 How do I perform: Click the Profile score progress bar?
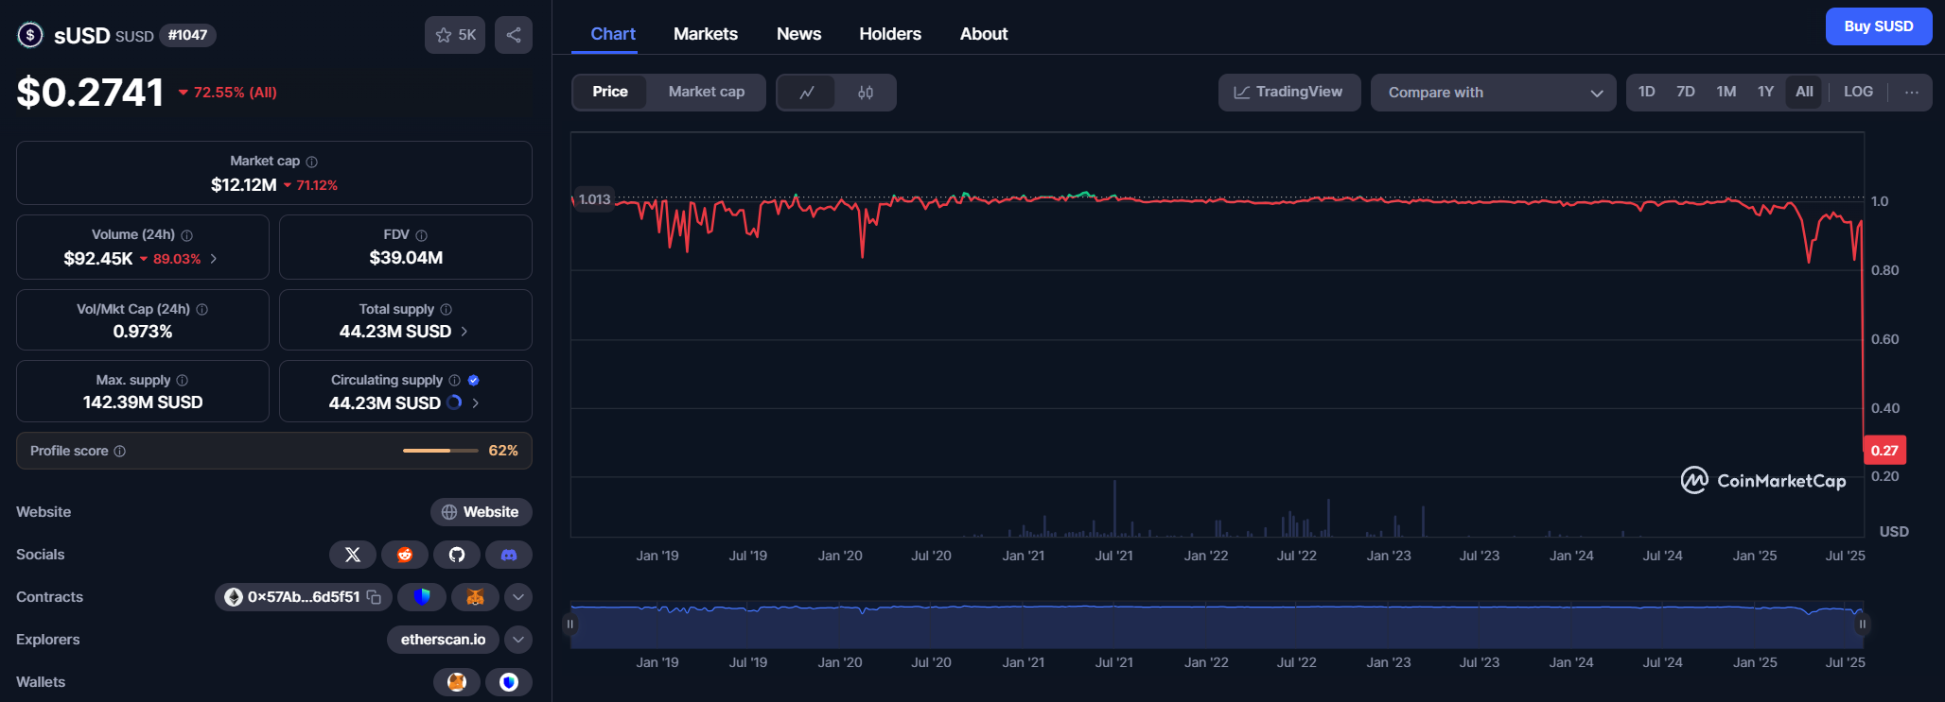tap(441, 451)
